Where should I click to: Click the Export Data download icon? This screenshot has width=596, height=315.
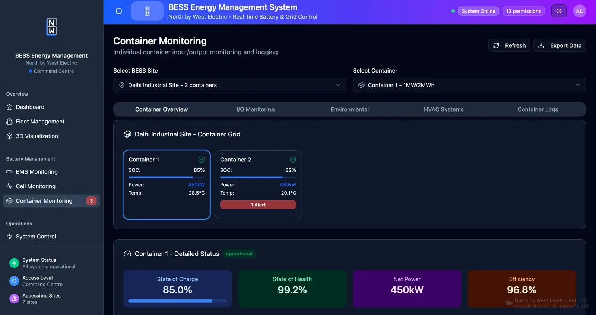click(541, 45)
